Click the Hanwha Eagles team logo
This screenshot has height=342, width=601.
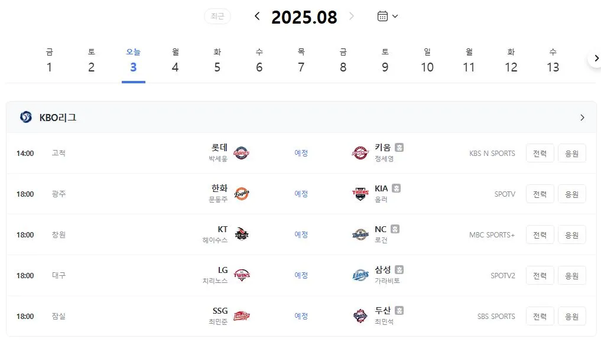tap(242, 194)
